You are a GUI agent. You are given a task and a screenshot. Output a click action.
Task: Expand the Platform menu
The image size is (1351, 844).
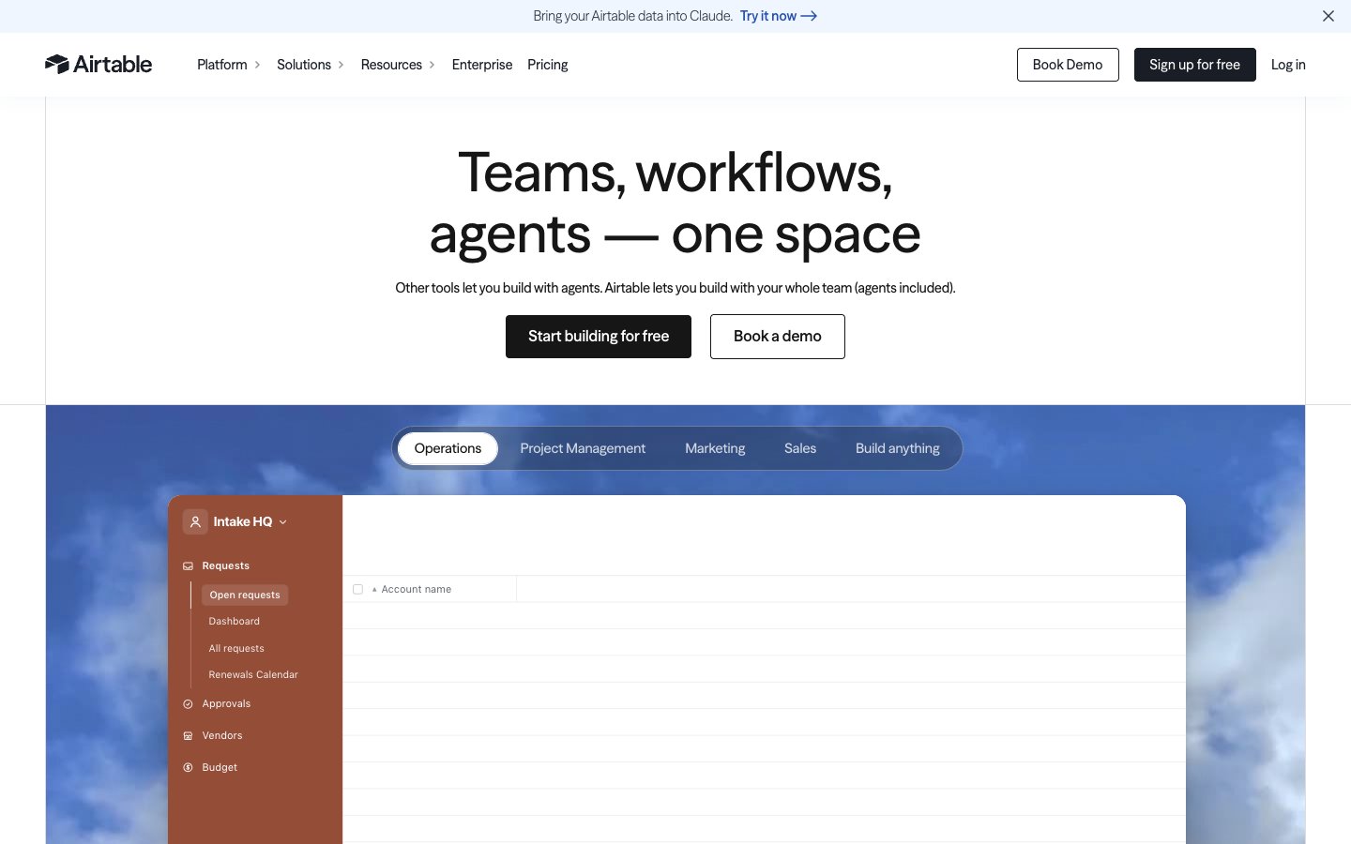click(229, 65)
